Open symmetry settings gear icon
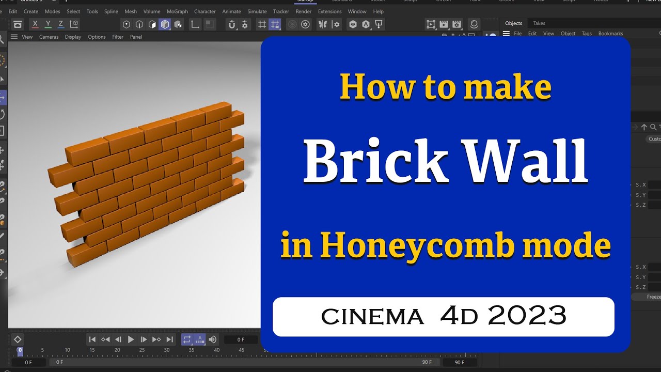661x372 pixels. pyautogui.click(x=336, y=24)
